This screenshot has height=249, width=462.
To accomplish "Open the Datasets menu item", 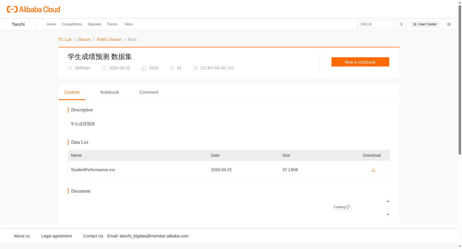I will coord(94,24).
